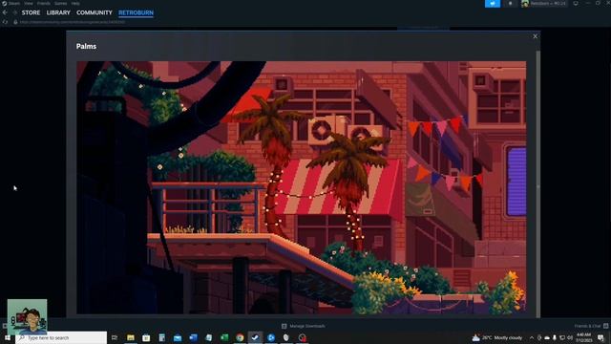The image size is (611, 344).
Task: Open the View menu
Action: tap(29, 3)
